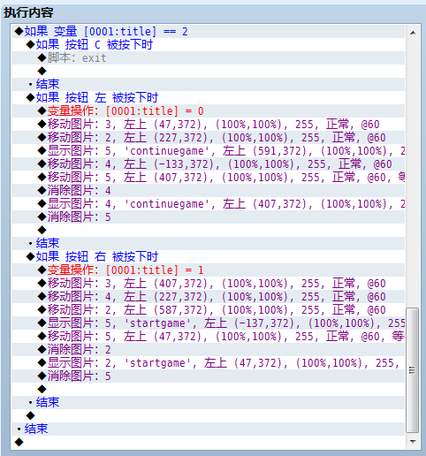The height and width of the screenshot is (456, 426).
Task: Select '消除图片: 5' under the 右 branch
Action: (208, 376)
